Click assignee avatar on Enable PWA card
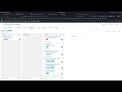This screenshot has width=122, height=92. (x=62, y=47)
